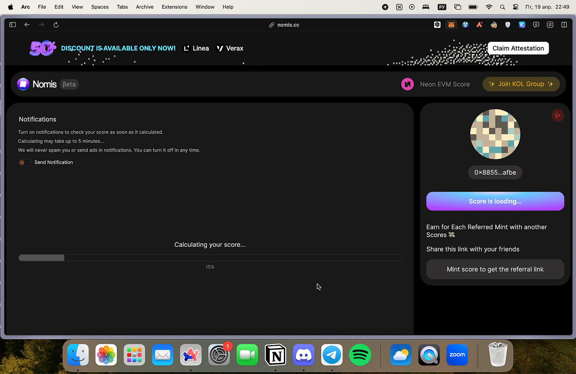Open the rabbit extension icon
The height and width of the screenshot is (374, 576).
point(494,25)
